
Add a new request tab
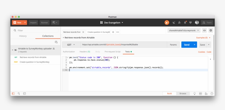[x=113, y=32]
